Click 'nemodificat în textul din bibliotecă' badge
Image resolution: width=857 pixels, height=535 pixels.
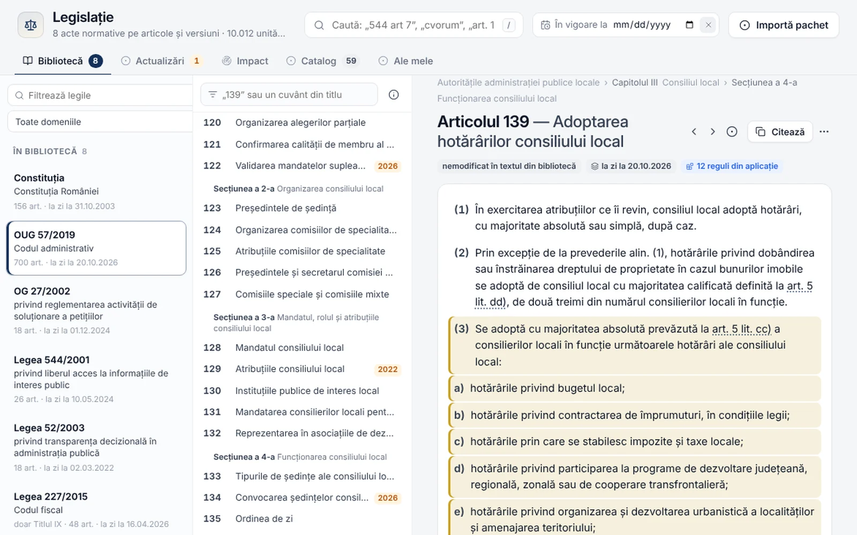pyautogui.click(x=509, y=166)
